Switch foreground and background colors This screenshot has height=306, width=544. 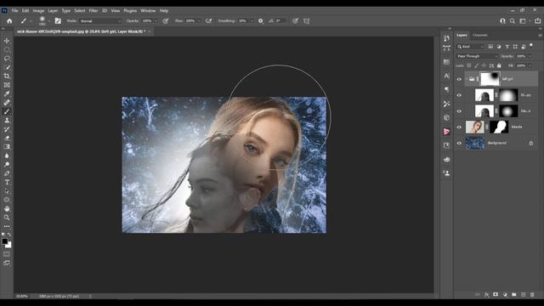pyautogui.click(x=9, y=235)
